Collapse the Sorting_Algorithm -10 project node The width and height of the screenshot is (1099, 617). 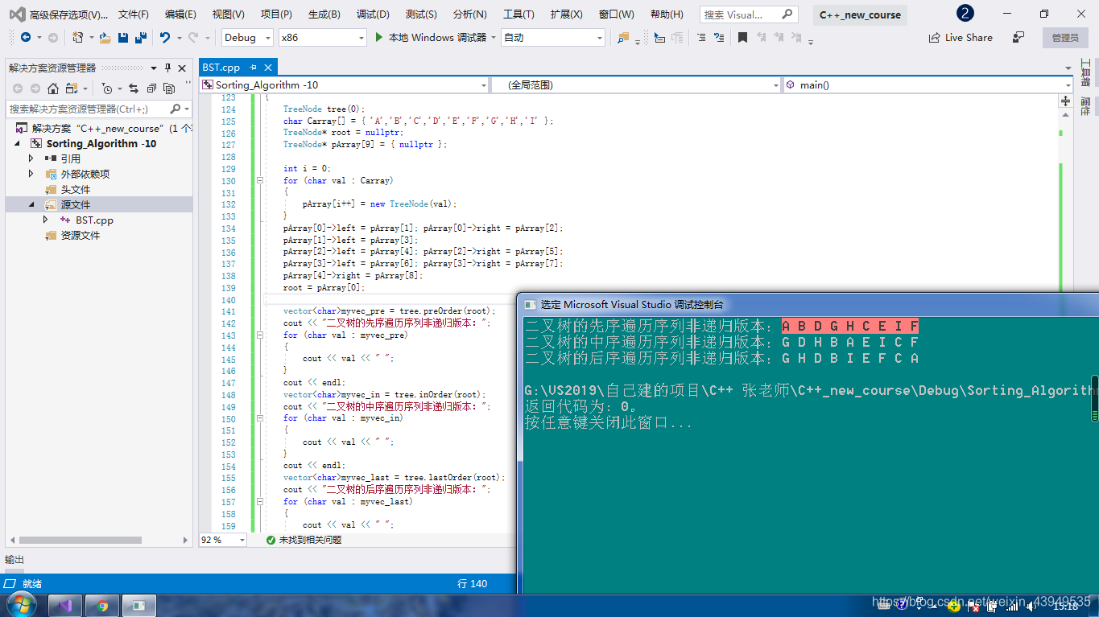(18, 143)
